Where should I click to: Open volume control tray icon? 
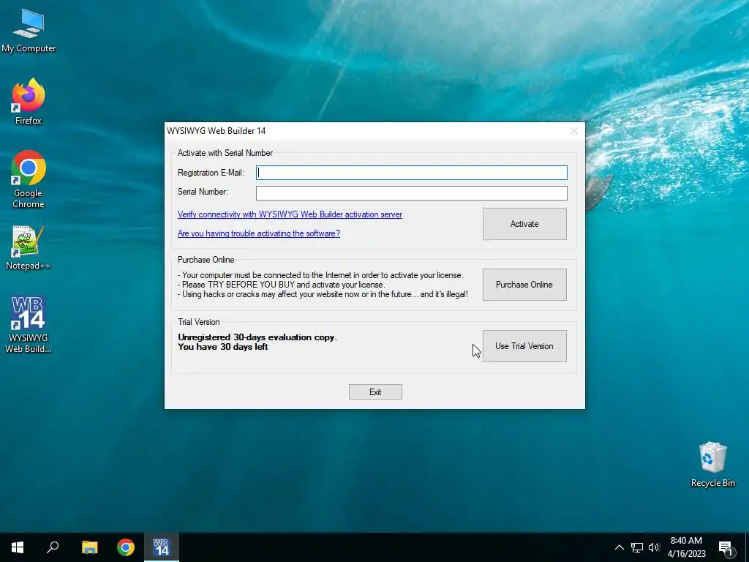point(654,547)
